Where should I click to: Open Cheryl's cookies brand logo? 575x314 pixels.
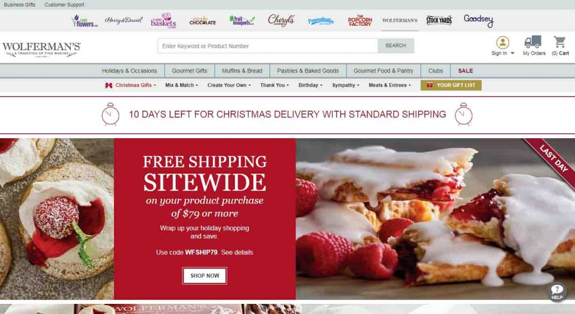pos(281,20)
